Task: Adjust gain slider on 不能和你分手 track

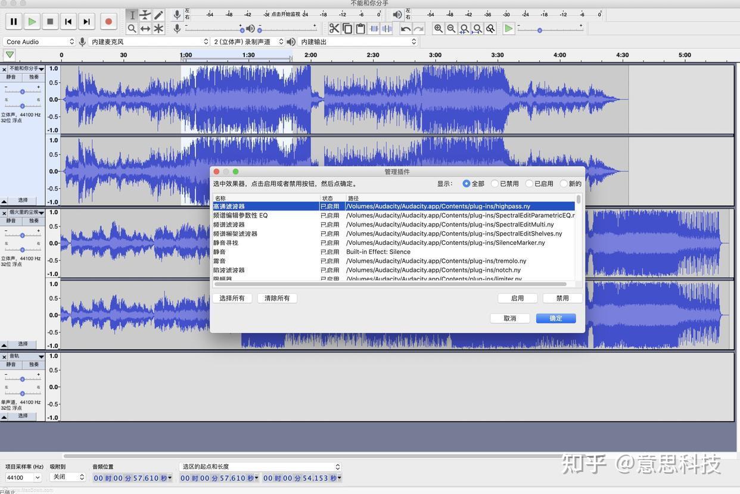Action: point(23,91)
